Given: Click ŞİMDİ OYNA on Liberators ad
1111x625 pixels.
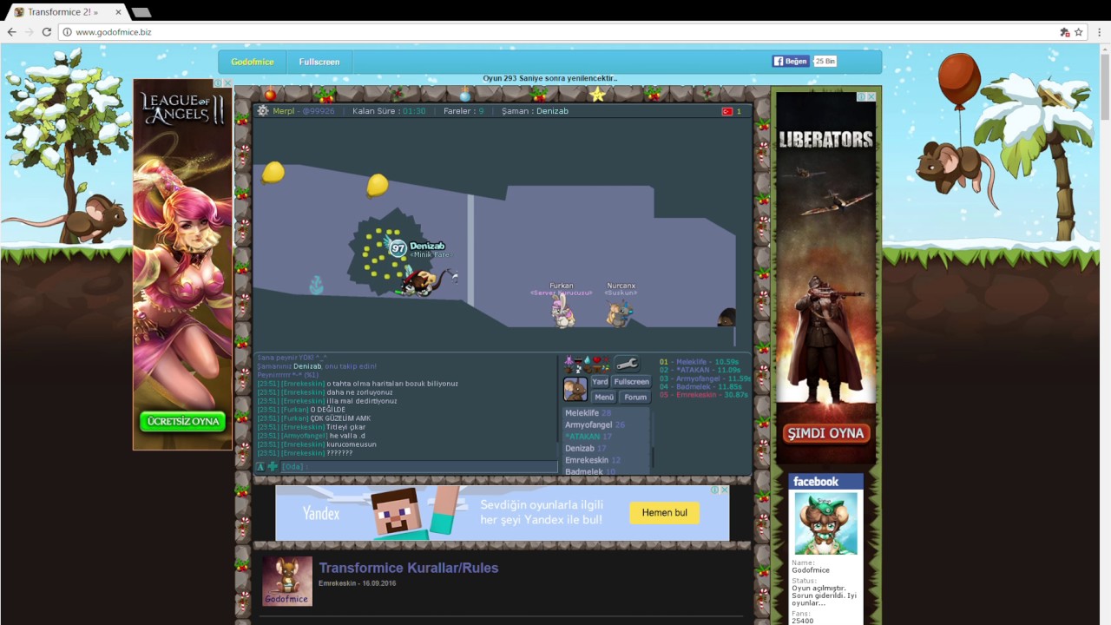Looking at the screenshot, I should pyautogui.click(x=825, y=433).
